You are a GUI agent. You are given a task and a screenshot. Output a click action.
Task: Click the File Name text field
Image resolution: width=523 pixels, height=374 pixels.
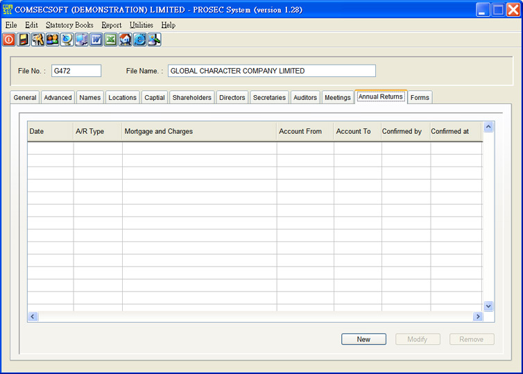[x=271, y=71]
